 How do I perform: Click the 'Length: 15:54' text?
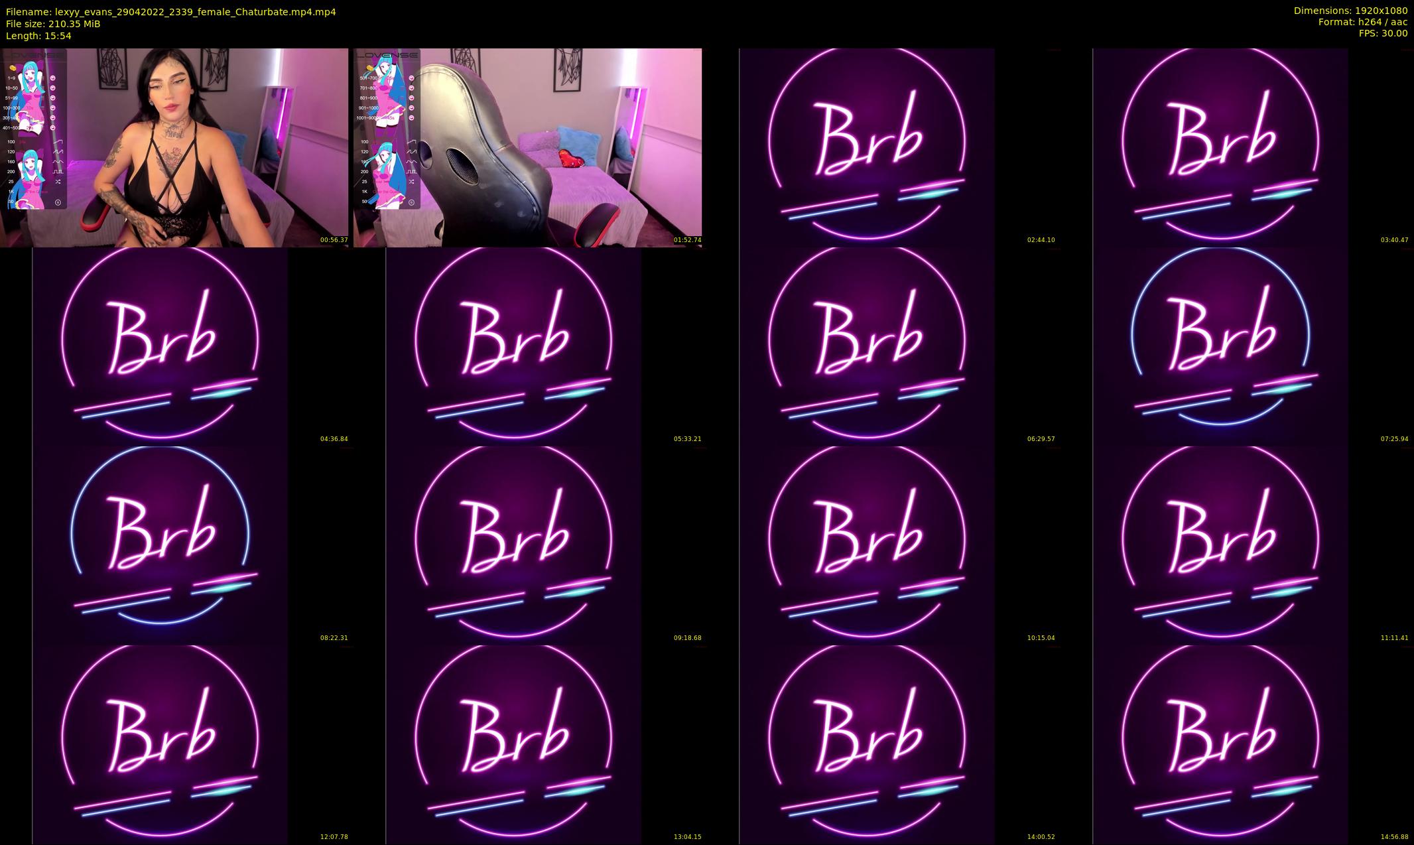pos(38,36)
